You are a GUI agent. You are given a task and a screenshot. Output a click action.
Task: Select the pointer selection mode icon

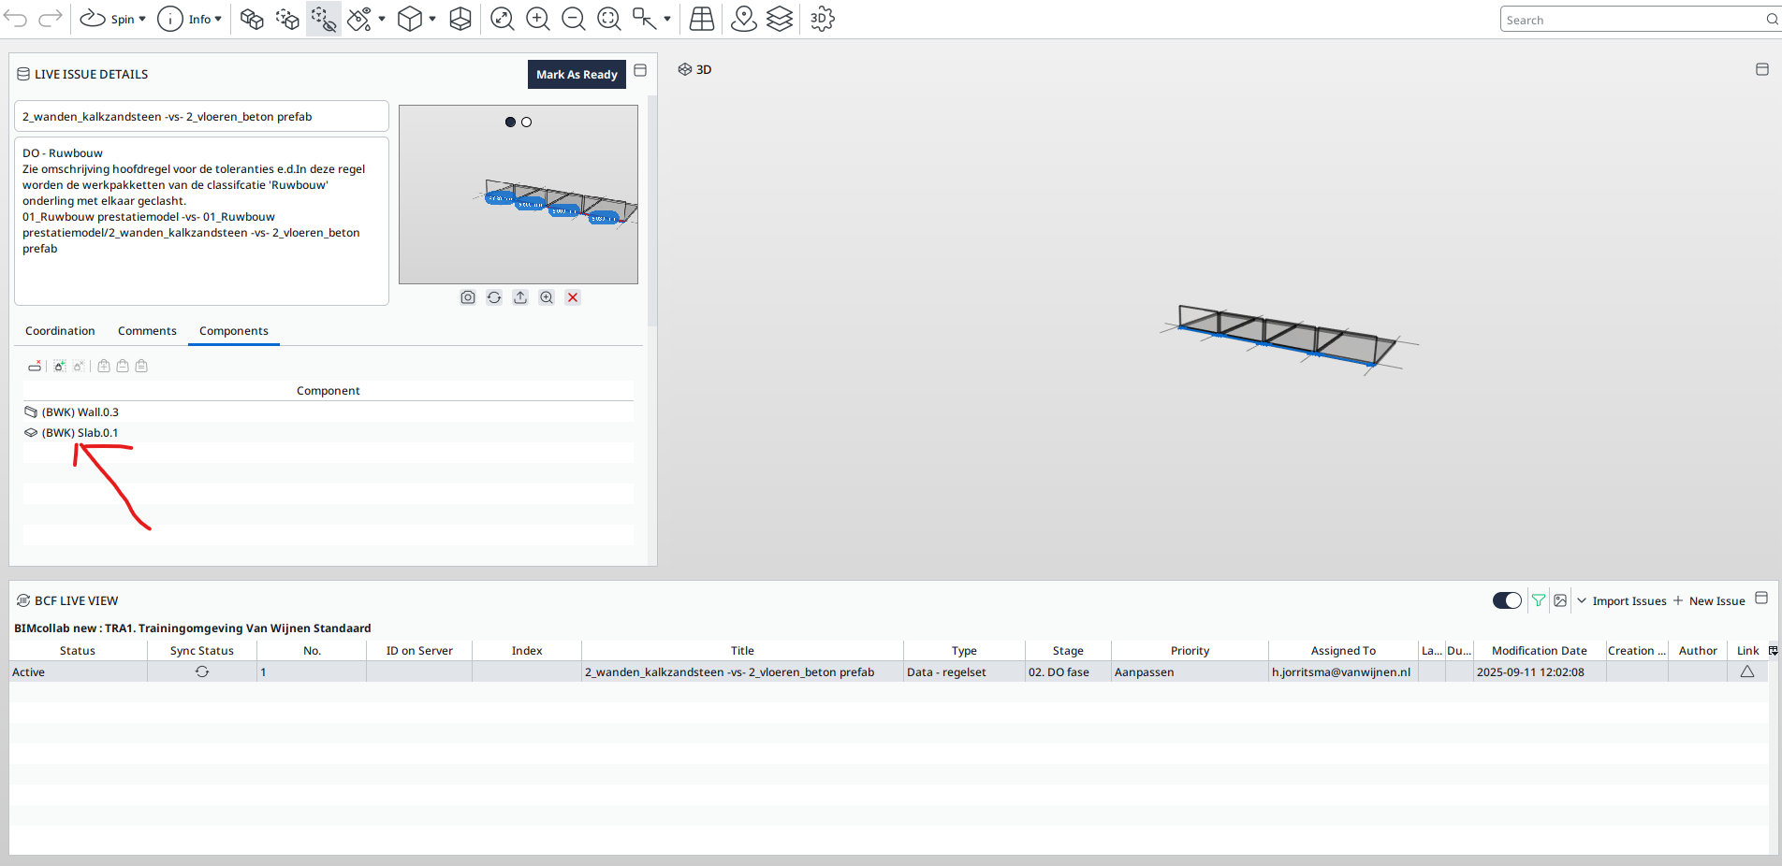[645, 19]
